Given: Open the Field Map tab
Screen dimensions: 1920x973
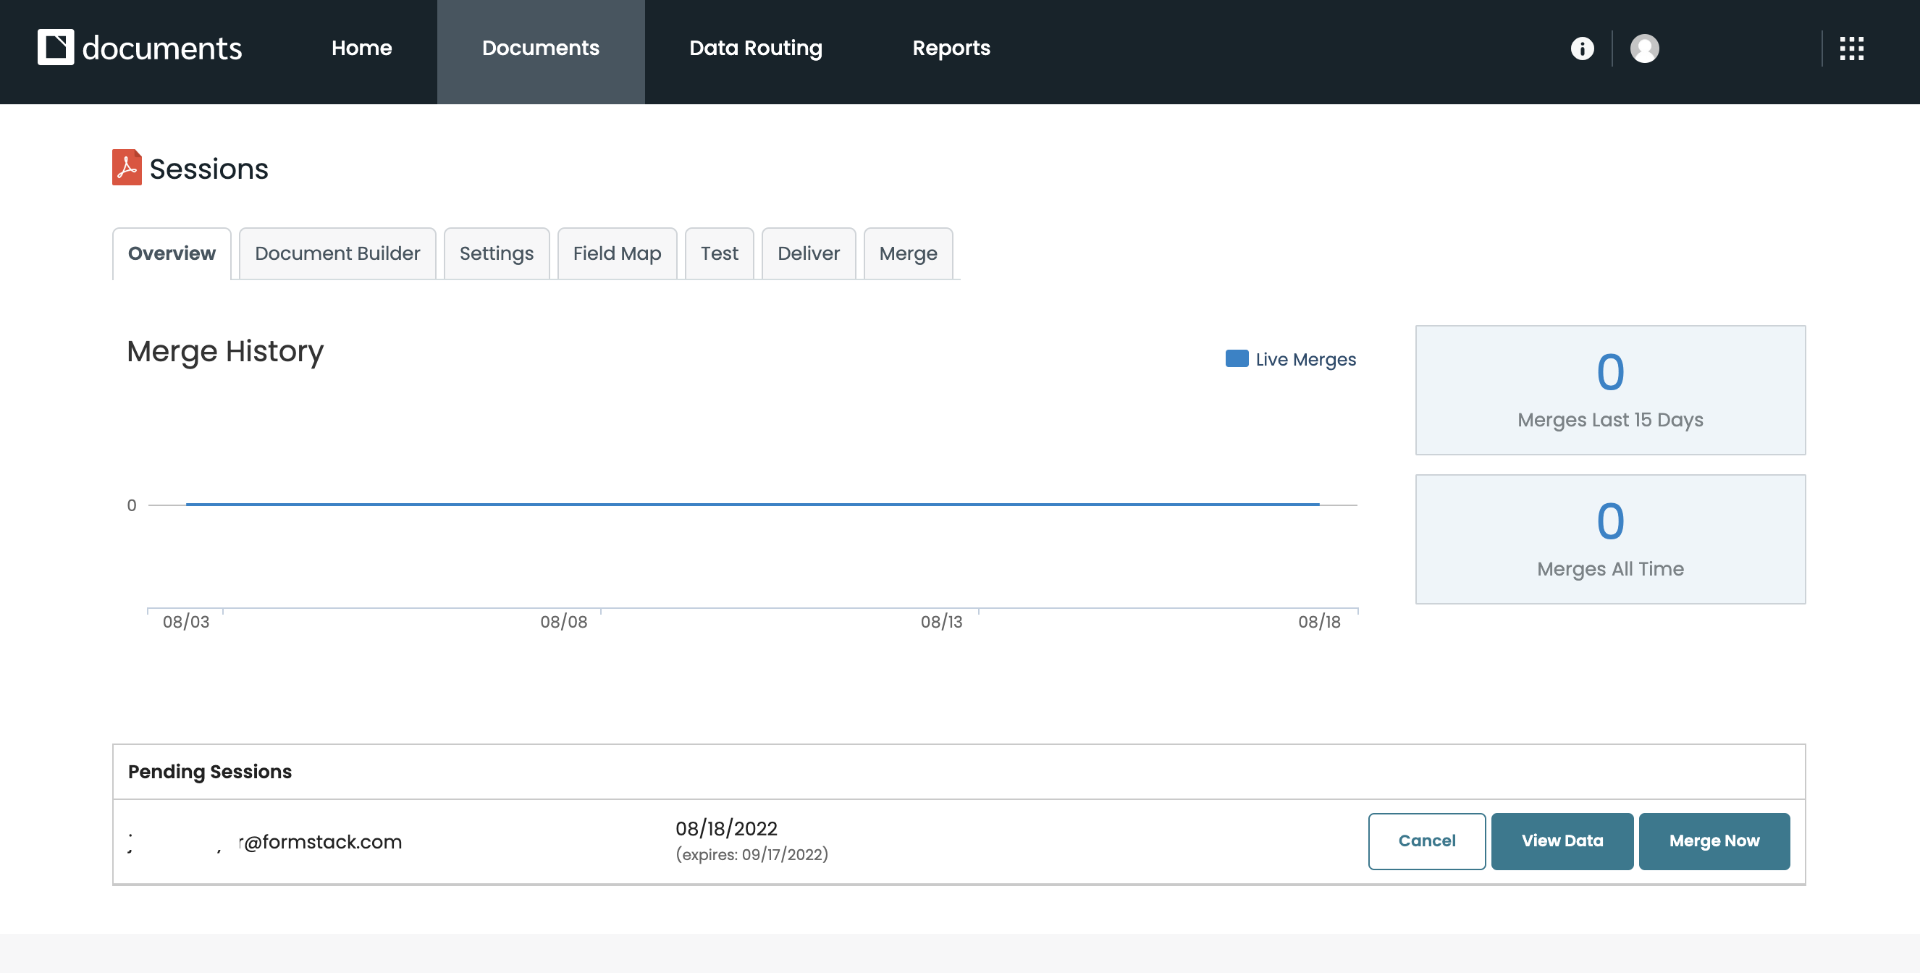Looking at the screenshot, I should pos(616,253).
